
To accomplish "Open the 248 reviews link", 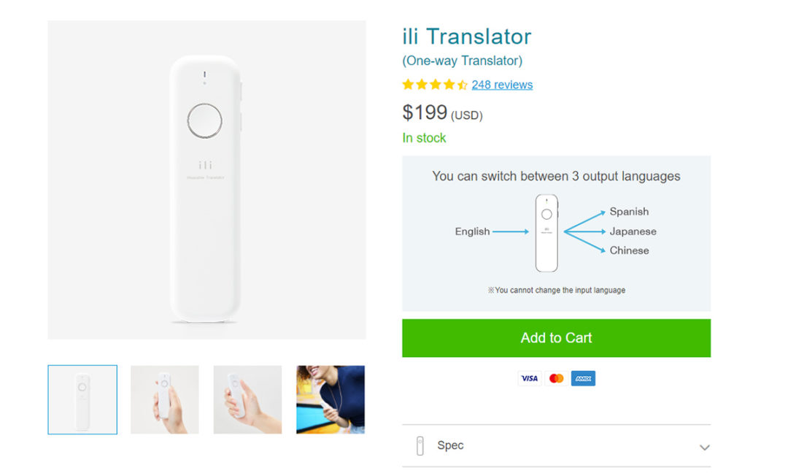I will point(501,85).
